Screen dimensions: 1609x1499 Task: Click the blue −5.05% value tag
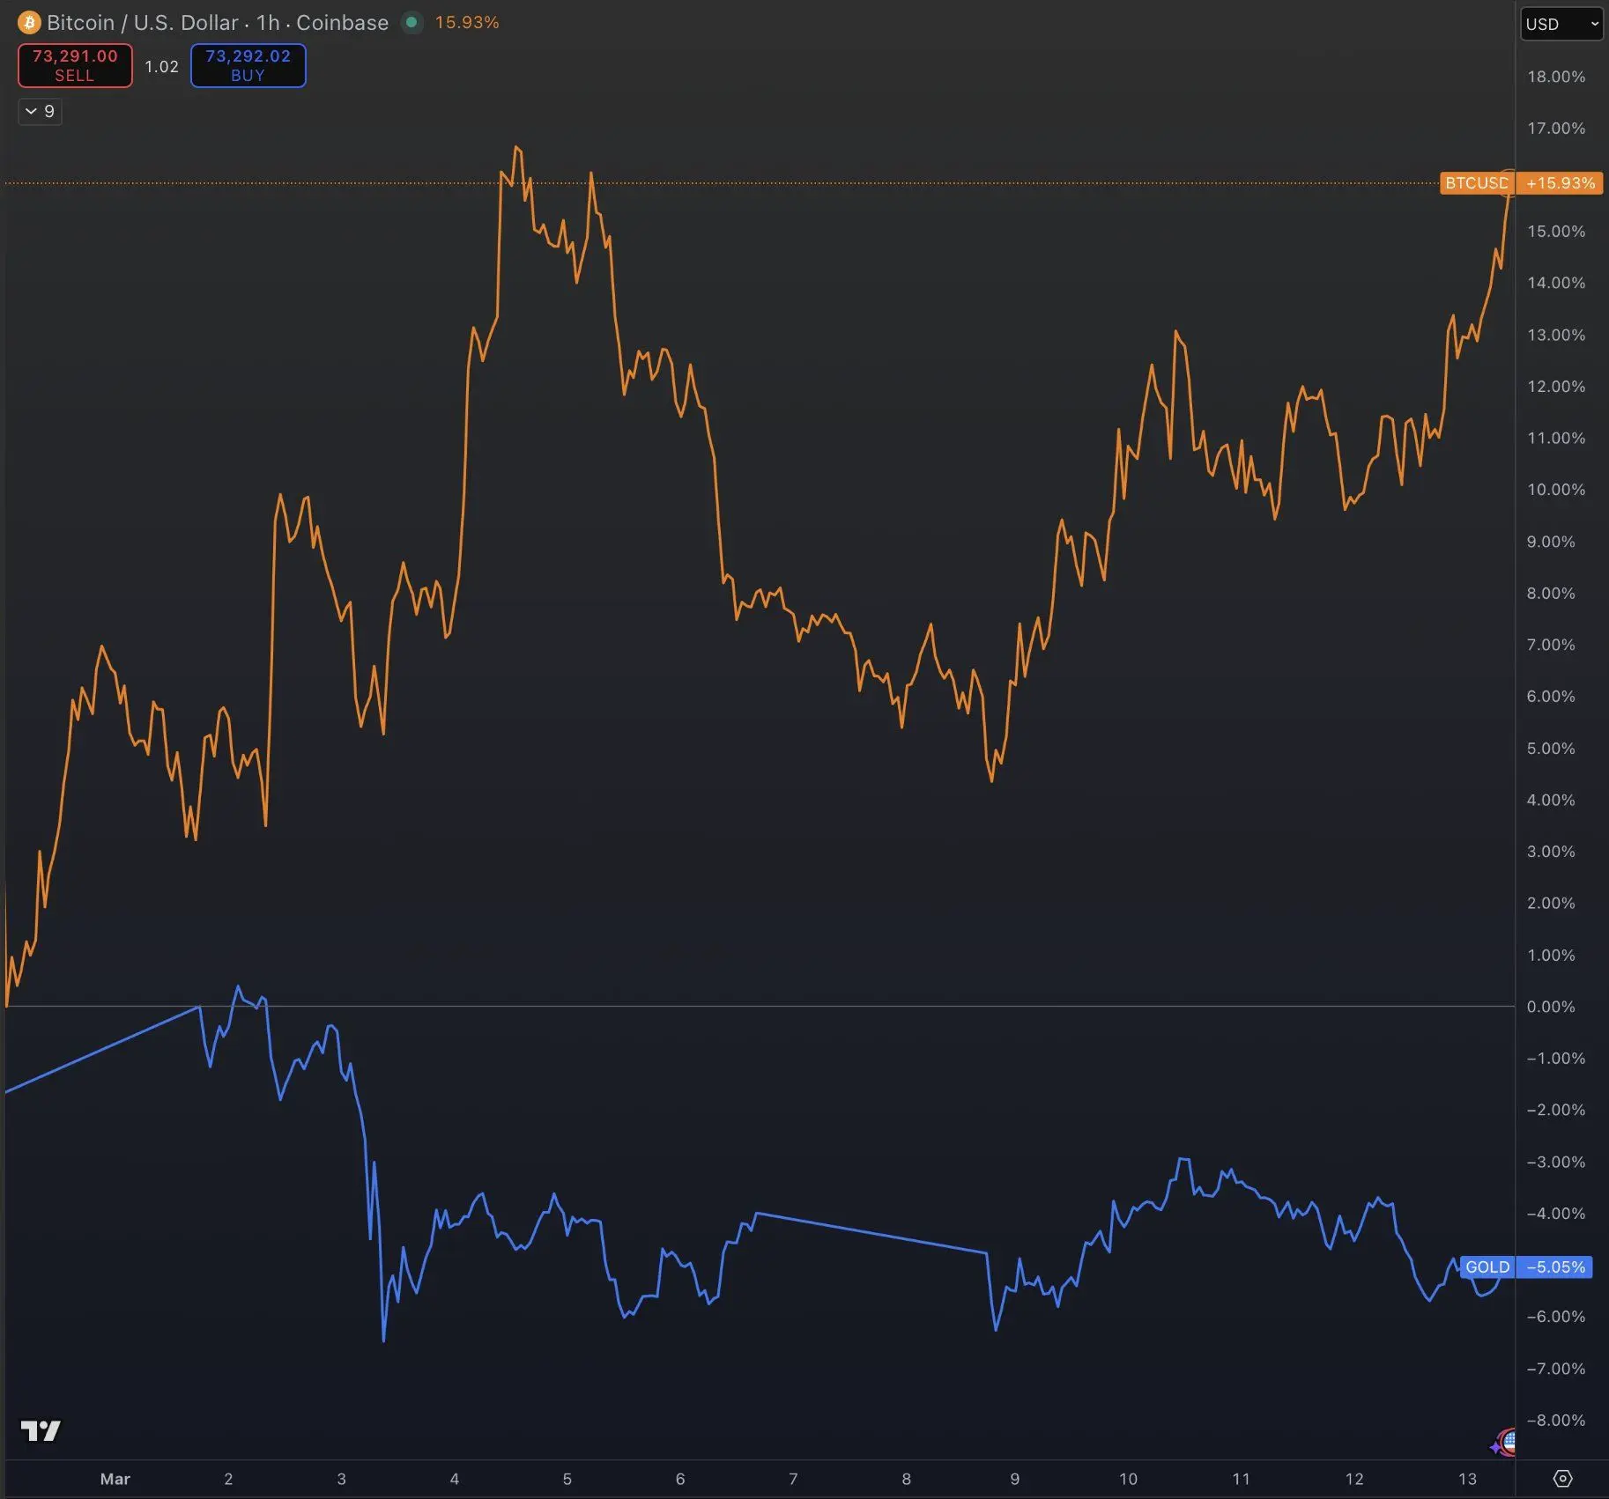(1555, 1266)
